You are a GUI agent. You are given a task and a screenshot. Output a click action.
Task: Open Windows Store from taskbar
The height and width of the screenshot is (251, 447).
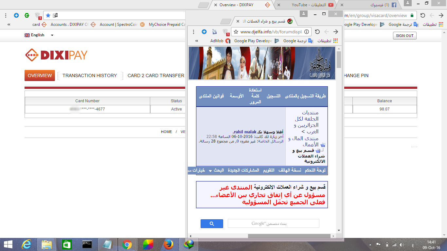pyautogui.click(x=67, y=244)
